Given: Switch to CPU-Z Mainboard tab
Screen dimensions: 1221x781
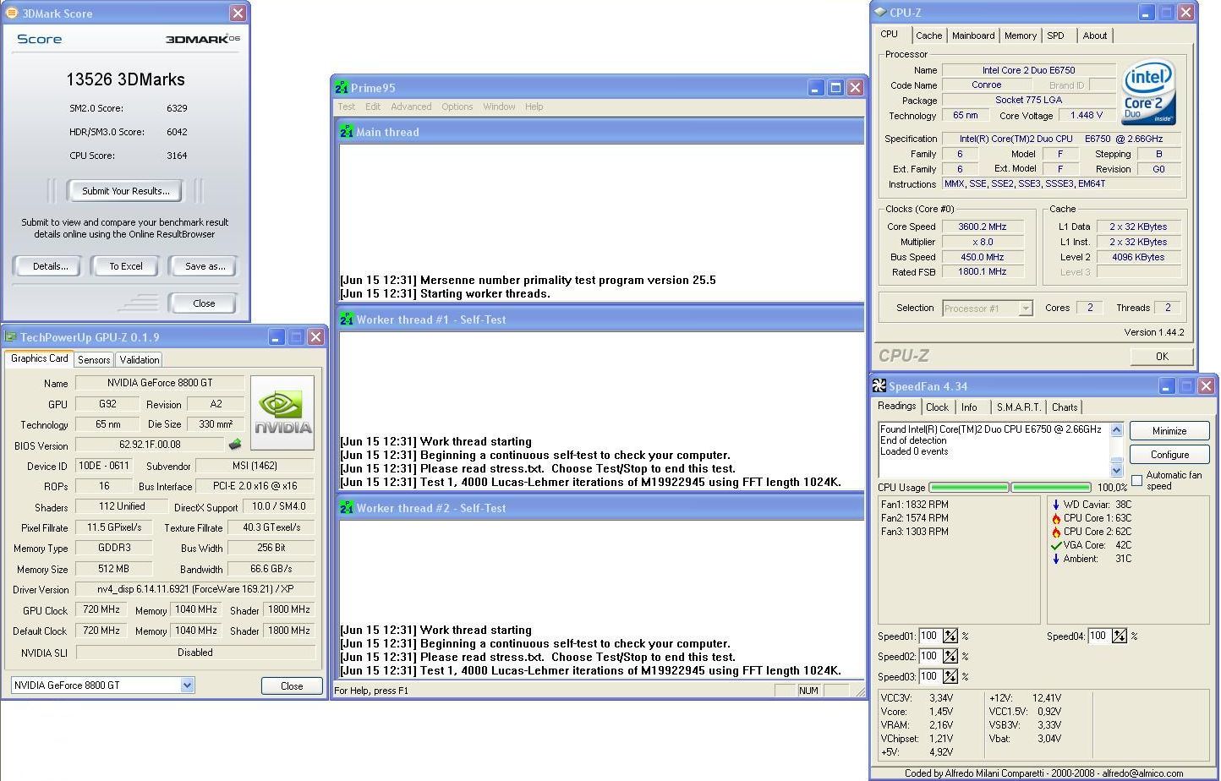Looking at the screenshot, I should [x=973, y=35].
